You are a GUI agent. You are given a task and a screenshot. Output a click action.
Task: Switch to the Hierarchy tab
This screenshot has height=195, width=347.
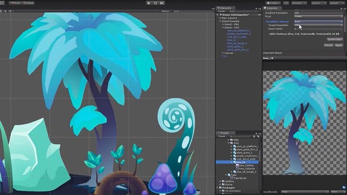pyautogui.click(x=225, y=8)
